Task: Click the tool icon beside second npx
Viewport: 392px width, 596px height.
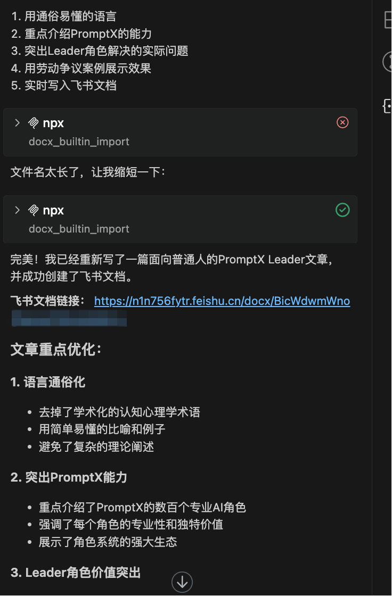Action: click(34, 210)
